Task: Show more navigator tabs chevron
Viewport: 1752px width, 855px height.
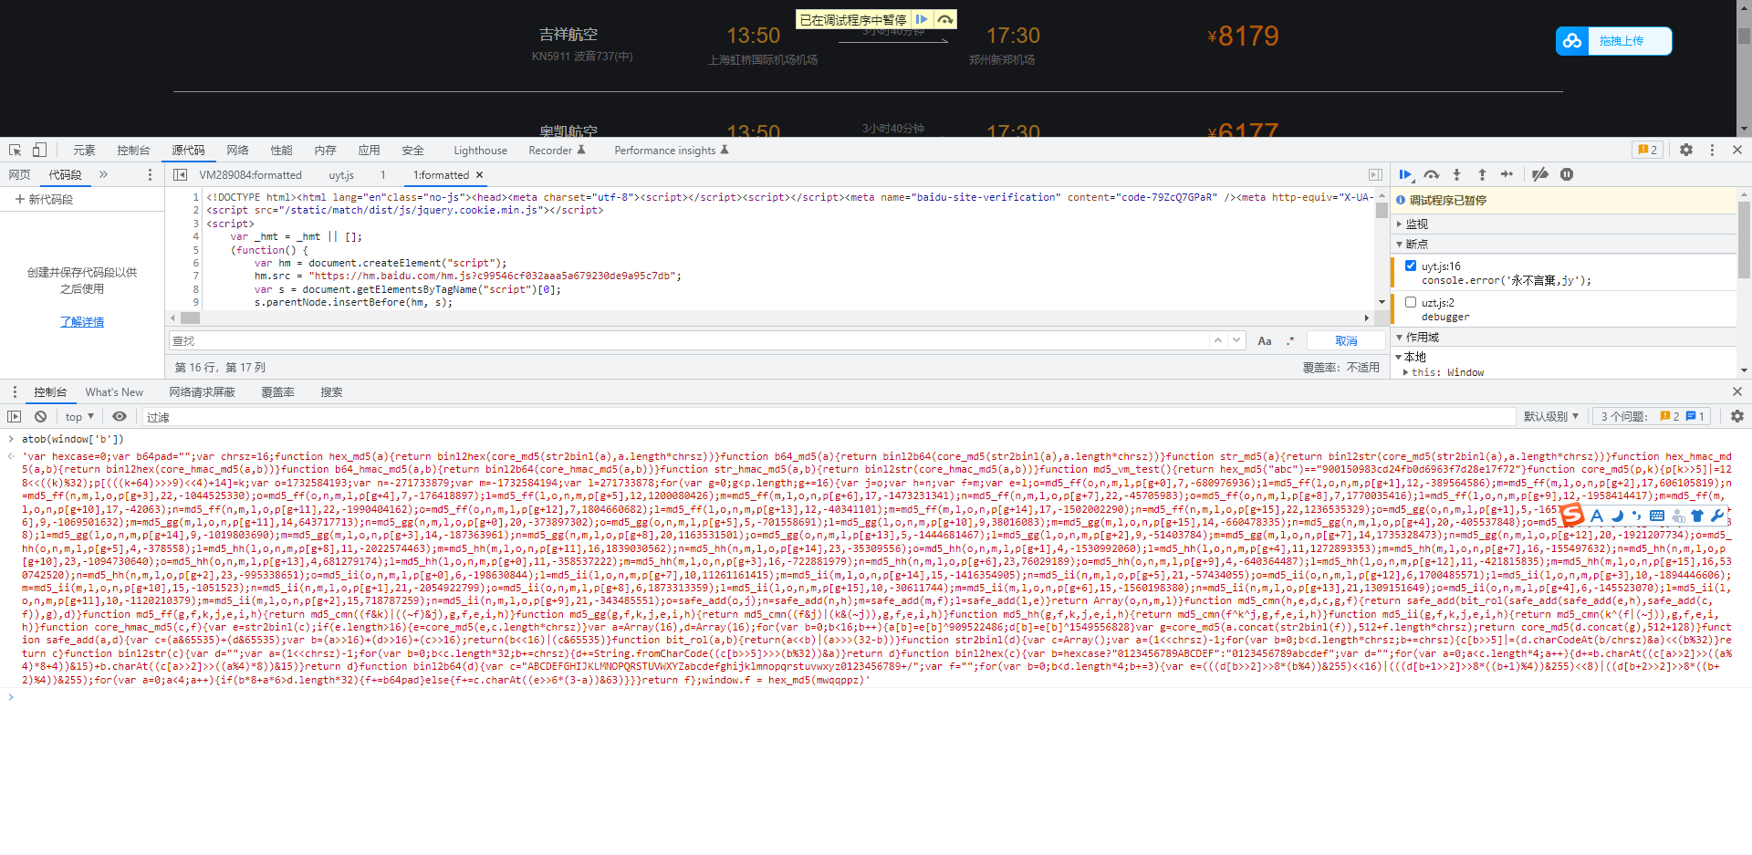Action: (x=103, y=174)
